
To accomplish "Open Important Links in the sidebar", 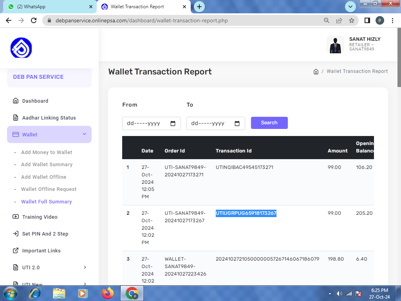I will coord(41,250).
